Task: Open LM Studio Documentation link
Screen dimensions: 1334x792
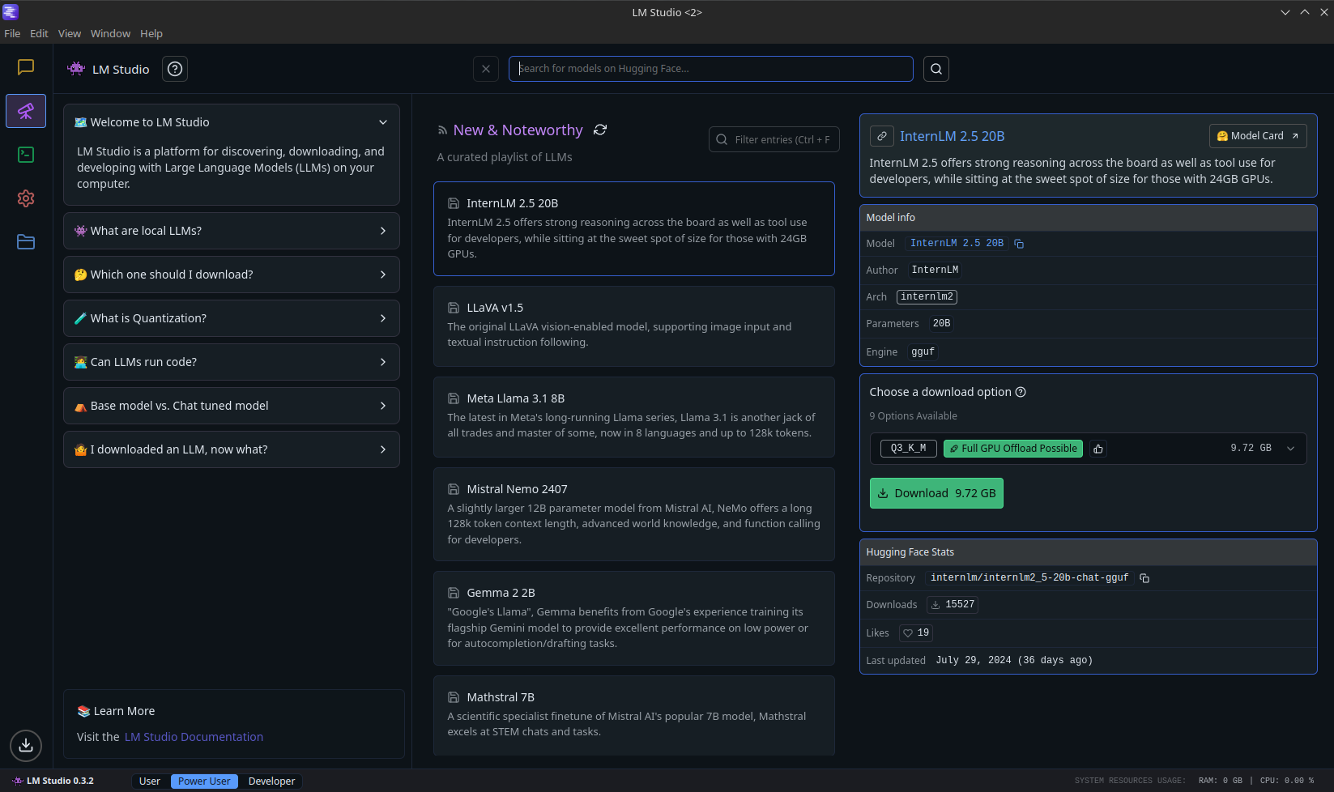Action: pos(194,737)
